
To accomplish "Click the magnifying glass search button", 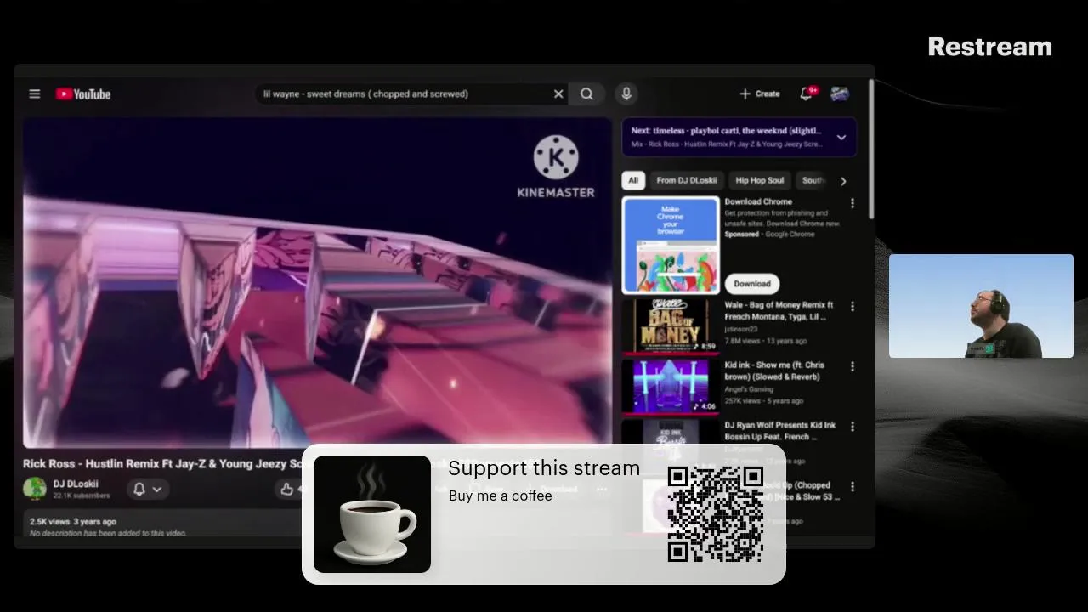I will coord(586,94).
